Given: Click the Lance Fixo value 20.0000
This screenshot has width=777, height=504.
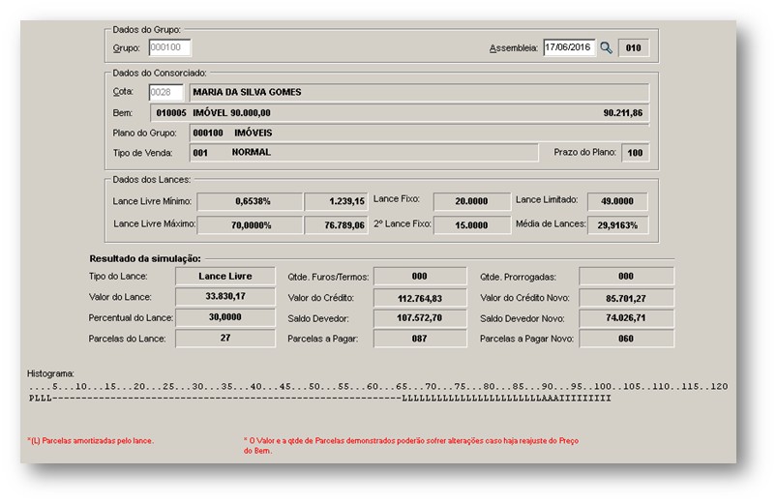Looking at the screenshot, I should click(x=472, y=201).
